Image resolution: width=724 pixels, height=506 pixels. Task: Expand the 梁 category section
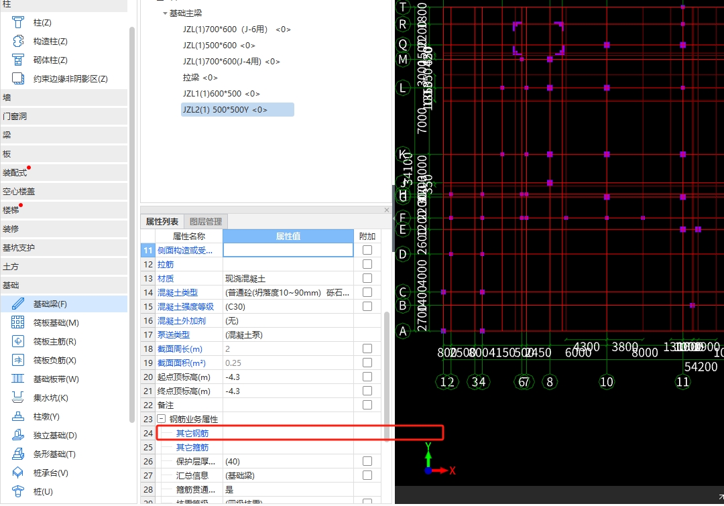coord(64,135)
